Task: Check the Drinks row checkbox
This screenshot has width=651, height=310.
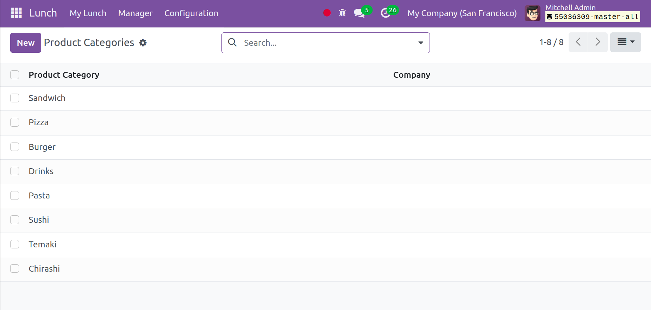Action: tap(15, 171)
